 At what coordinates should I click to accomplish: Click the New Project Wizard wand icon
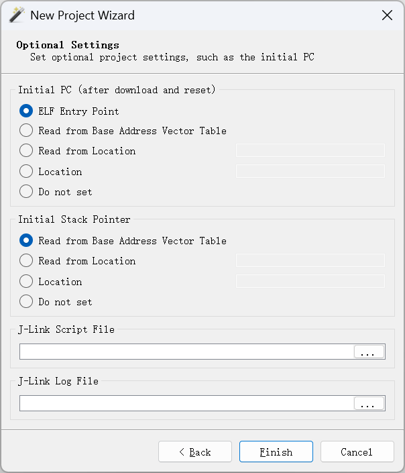tap(17, 15)
